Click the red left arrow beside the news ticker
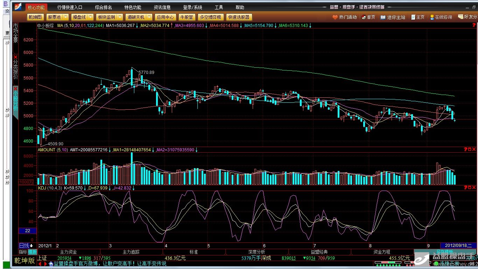The width and height of the screenshot is (478, 269). 40,264
